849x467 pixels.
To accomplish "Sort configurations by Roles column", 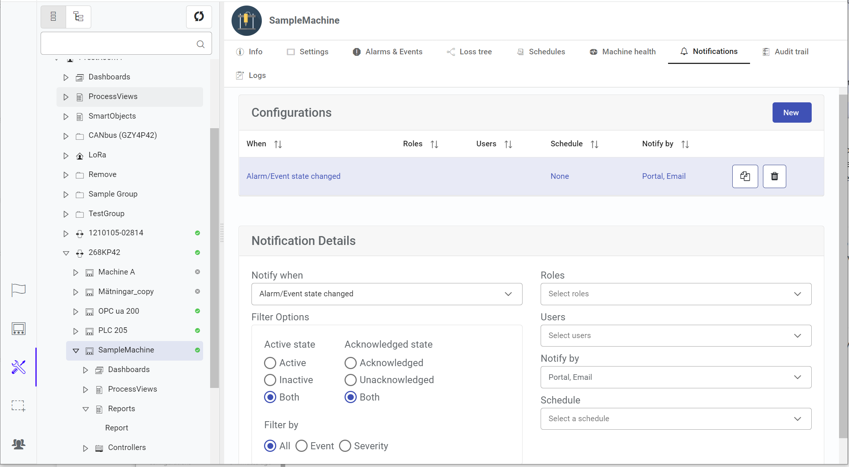I will click(x=434, y=144).
